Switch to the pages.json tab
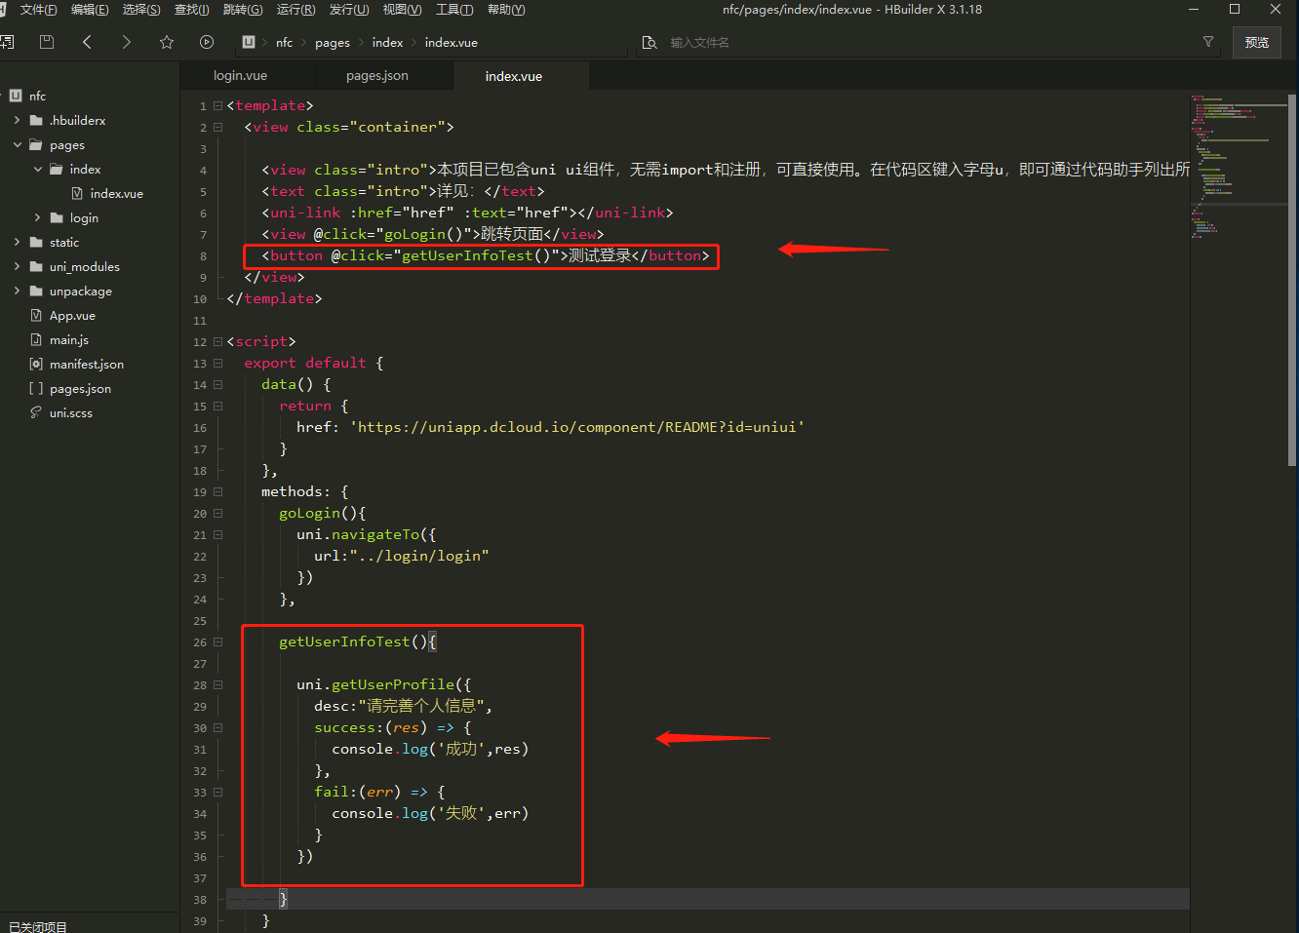Viewport: 1299px width, 933px height. click(x=377, y=76)
